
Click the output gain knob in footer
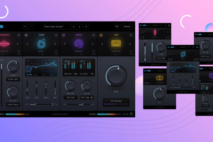pyautogui.click(x=131, y=114)
